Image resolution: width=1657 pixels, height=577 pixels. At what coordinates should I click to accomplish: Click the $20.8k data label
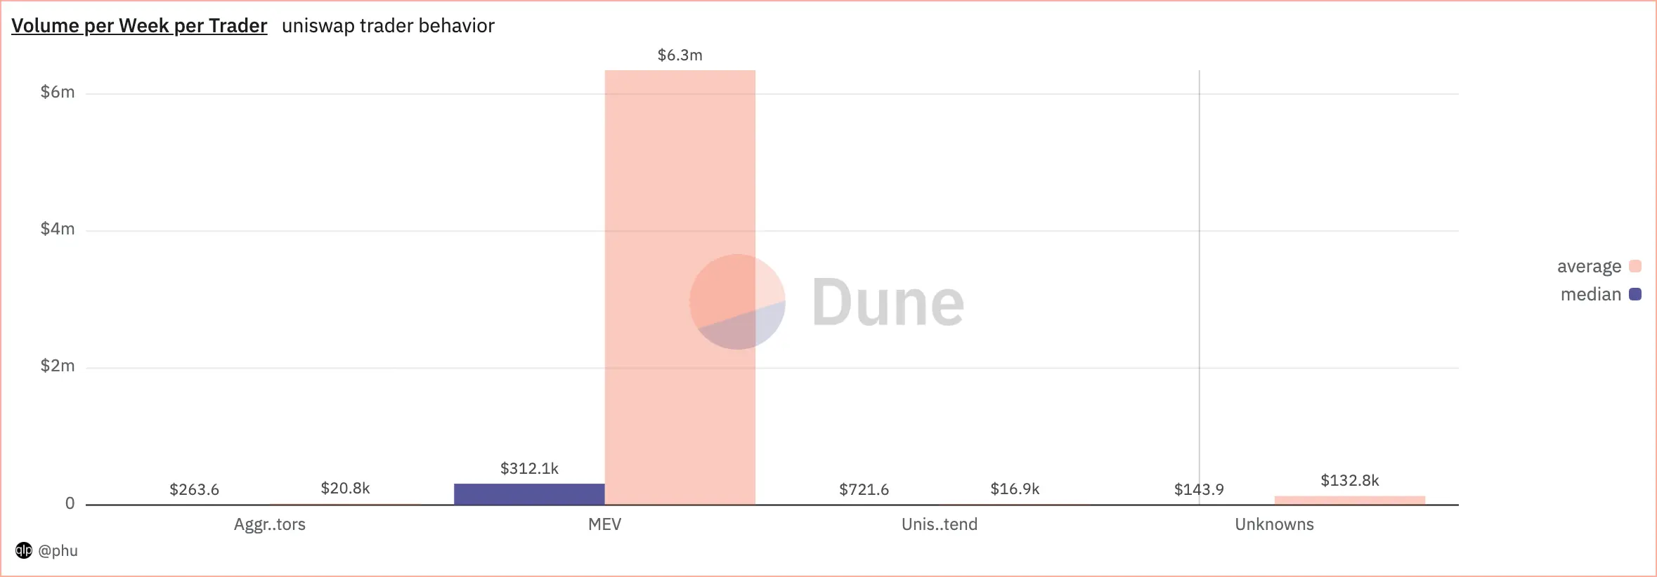click(345, 489)
